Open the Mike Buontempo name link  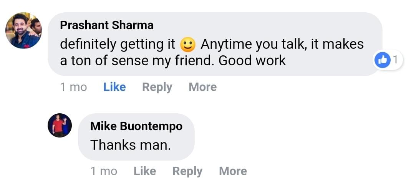click(136, 126)
